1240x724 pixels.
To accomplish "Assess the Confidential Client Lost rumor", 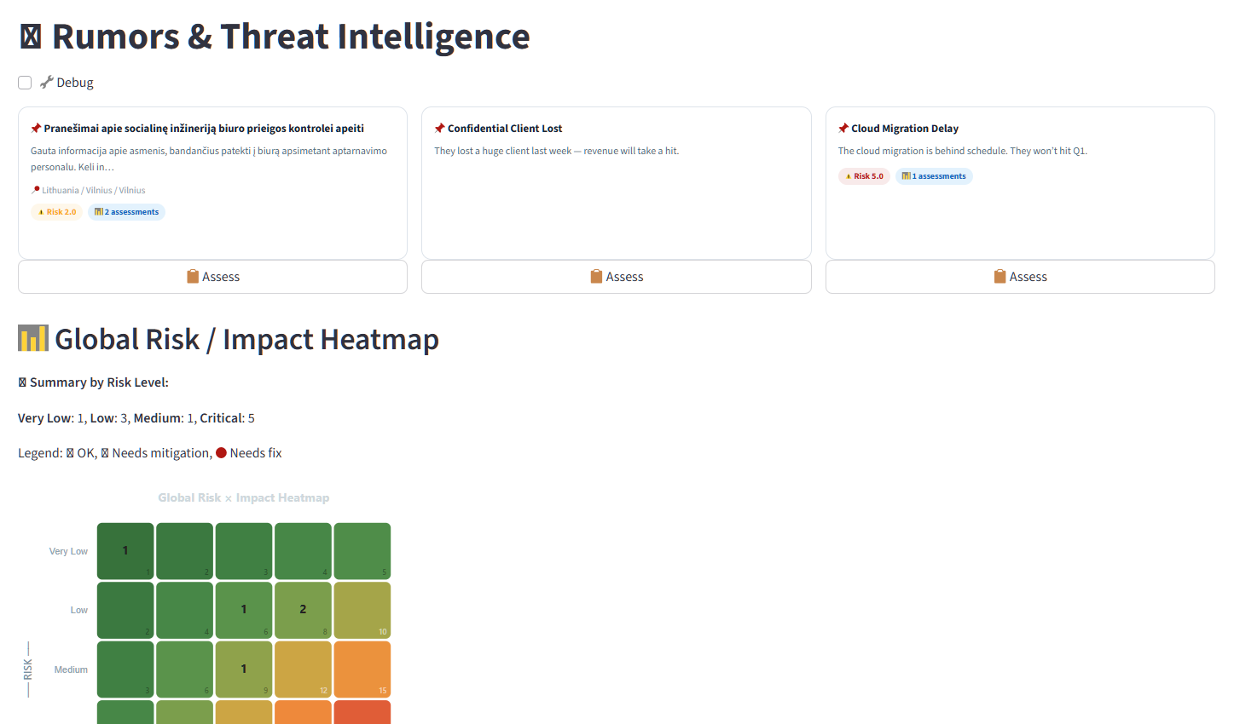I will (617, 277).
